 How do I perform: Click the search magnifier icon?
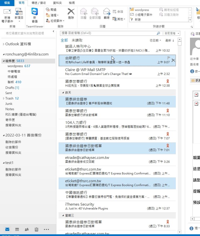[158, 33]
